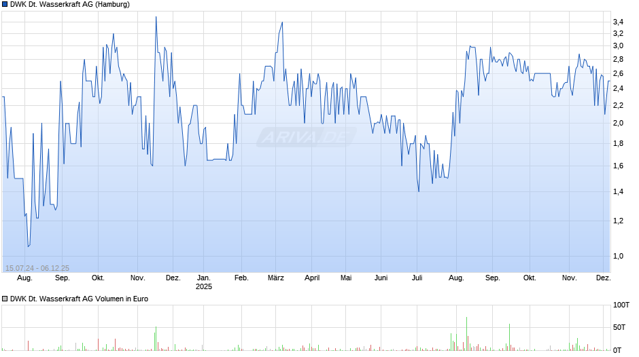Click the 'Mai' x-axis label
Image resolution: width=639 pixels, height=357 pixels.
346,278
